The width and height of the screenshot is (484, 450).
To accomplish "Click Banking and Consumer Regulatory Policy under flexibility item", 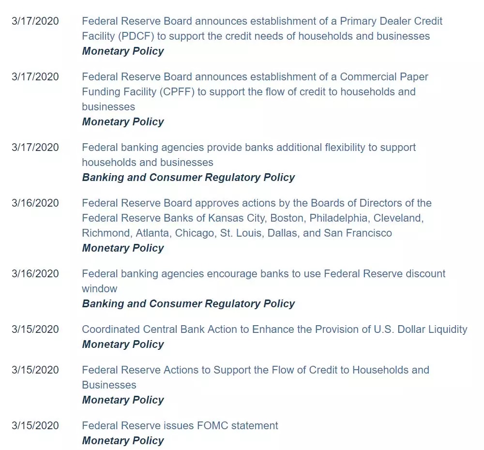I will 188,178.
